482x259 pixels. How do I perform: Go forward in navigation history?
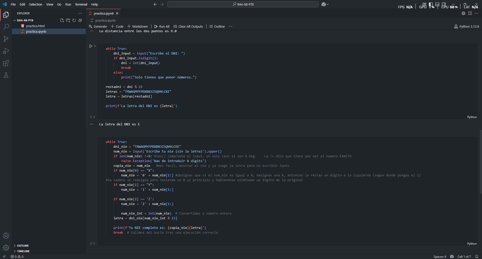tap(162, 4)
